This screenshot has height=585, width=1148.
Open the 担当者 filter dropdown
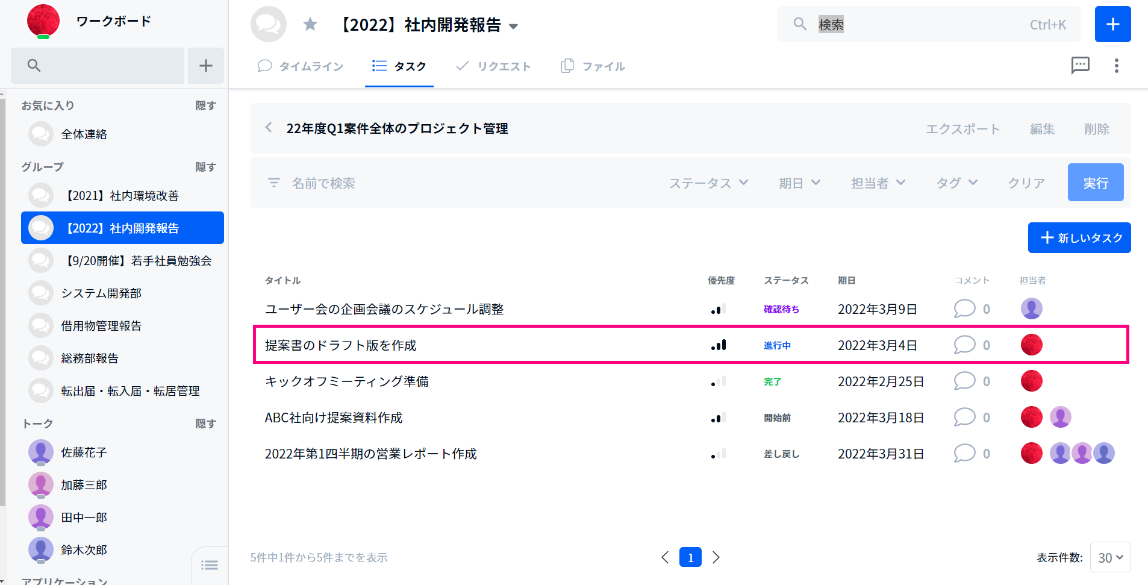tap(878, 183)
